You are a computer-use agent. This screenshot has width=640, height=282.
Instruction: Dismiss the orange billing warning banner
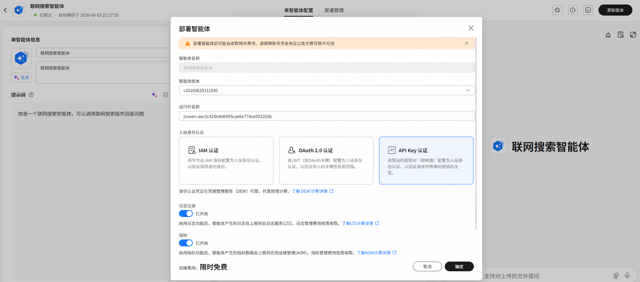pos(467,43)
